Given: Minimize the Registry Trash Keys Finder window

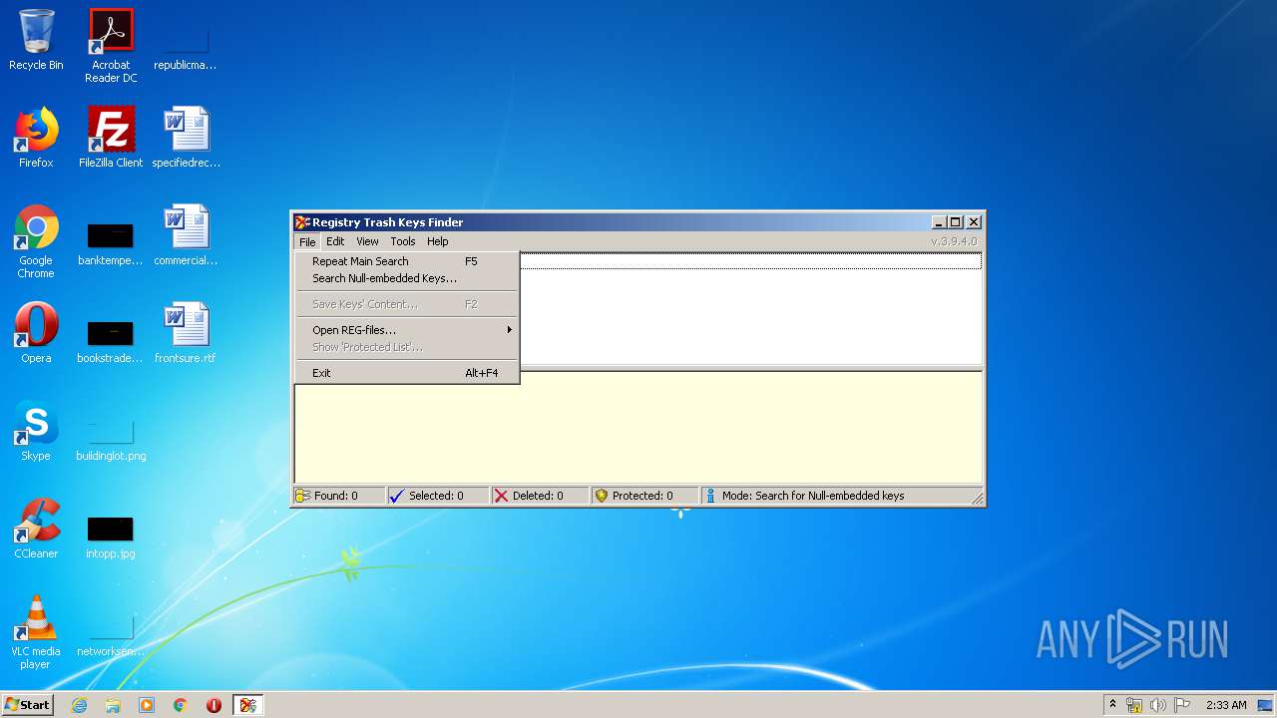Looking at the screenshot, I should (940, 222).
